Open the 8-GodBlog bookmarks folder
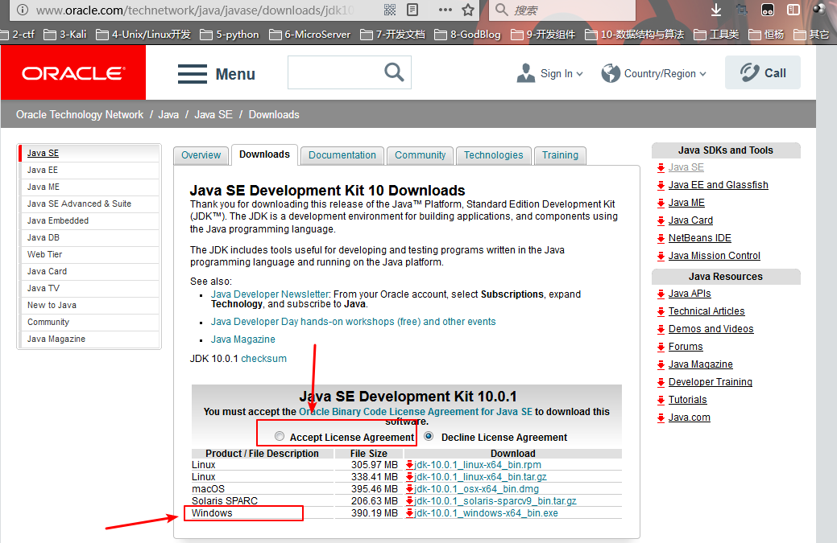Image resolution: width=837 pixels, height=543 pixels. tap(467, 35)
